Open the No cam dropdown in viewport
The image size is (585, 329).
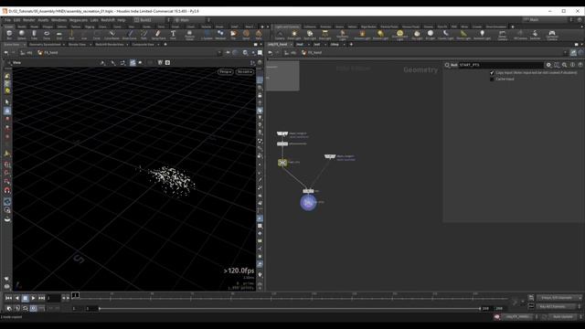click(245, 71)
